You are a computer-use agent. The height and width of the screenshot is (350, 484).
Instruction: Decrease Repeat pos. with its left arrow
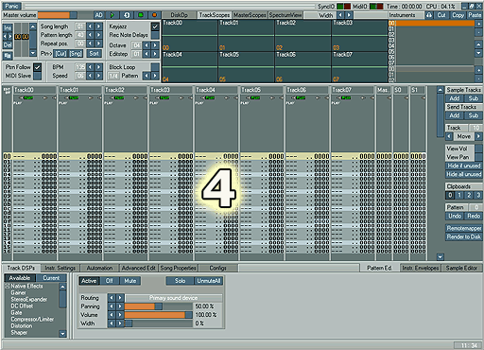point(90,44)
